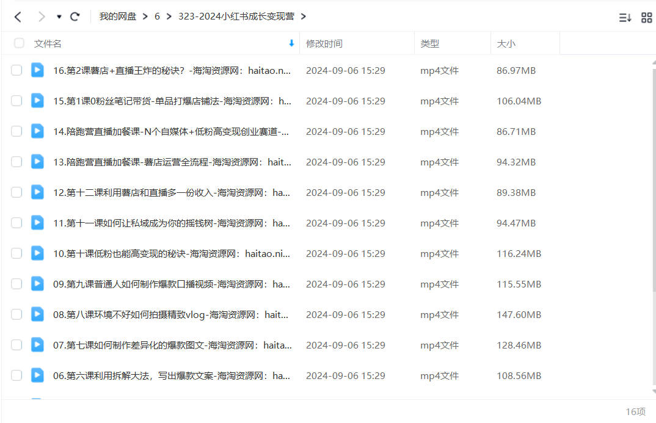Toggle the blue sort direction arrow
Viewport: 656px width, 423px height.
[x=291, y=43]
